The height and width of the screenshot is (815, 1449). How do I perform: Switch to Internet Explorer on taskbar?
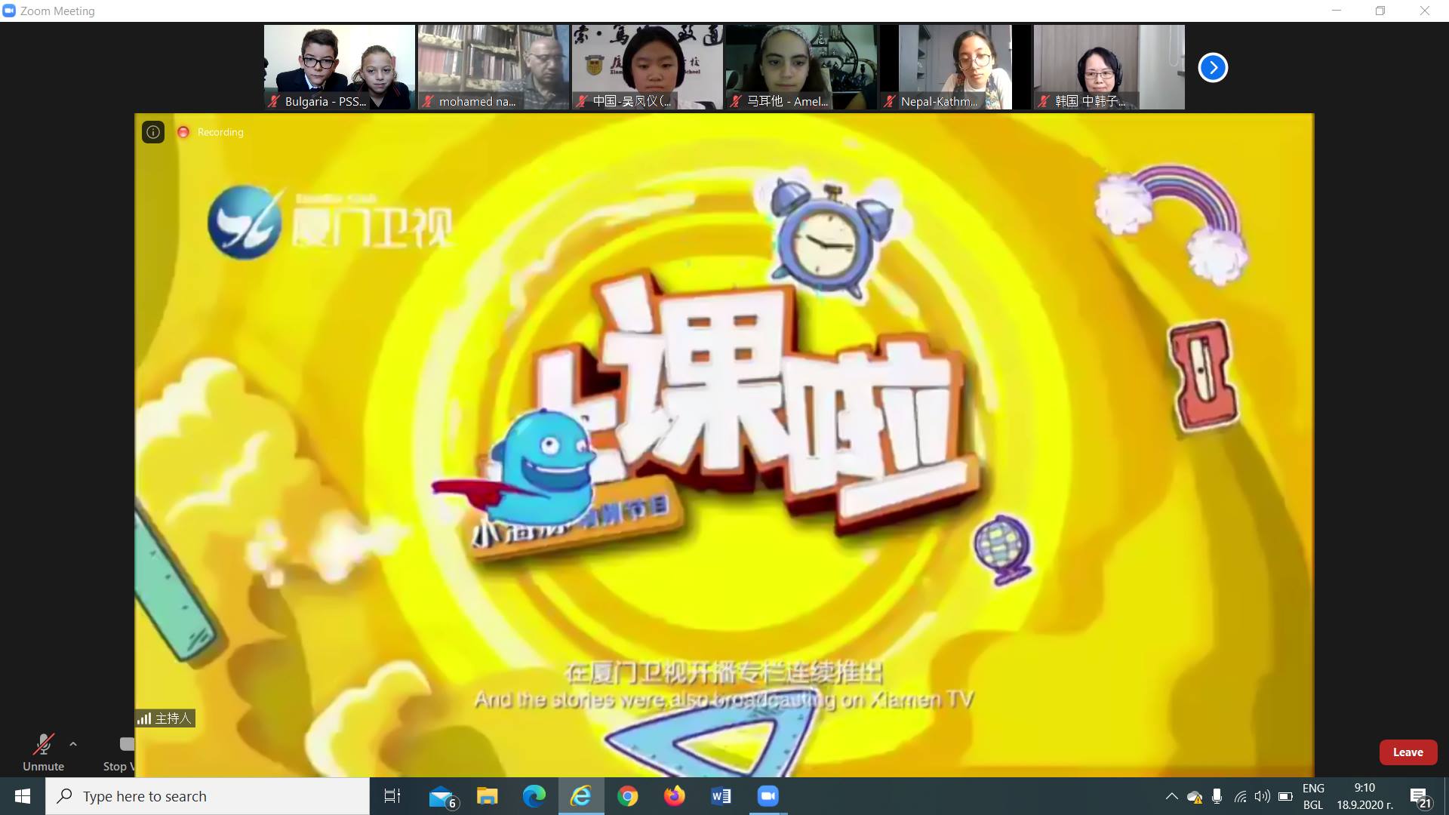coord(581,796)
